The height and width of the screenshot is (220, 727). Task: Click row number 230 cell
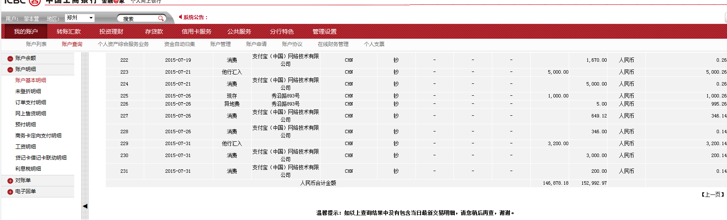point(124,155)
